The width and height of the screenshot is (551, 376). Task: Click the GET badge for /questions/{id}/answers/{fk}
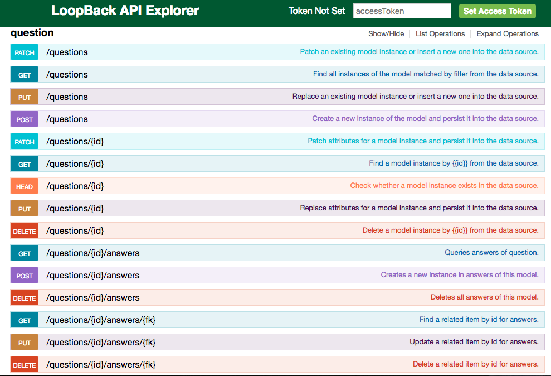pos(25,320)
